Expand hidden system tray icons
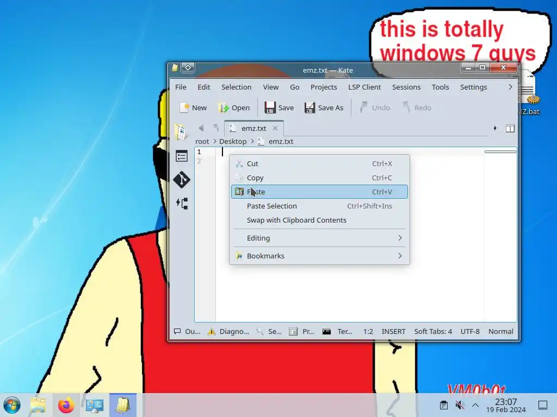Image resolution: width=557 pixels, height=417 pixels. [x=475, y=405]
